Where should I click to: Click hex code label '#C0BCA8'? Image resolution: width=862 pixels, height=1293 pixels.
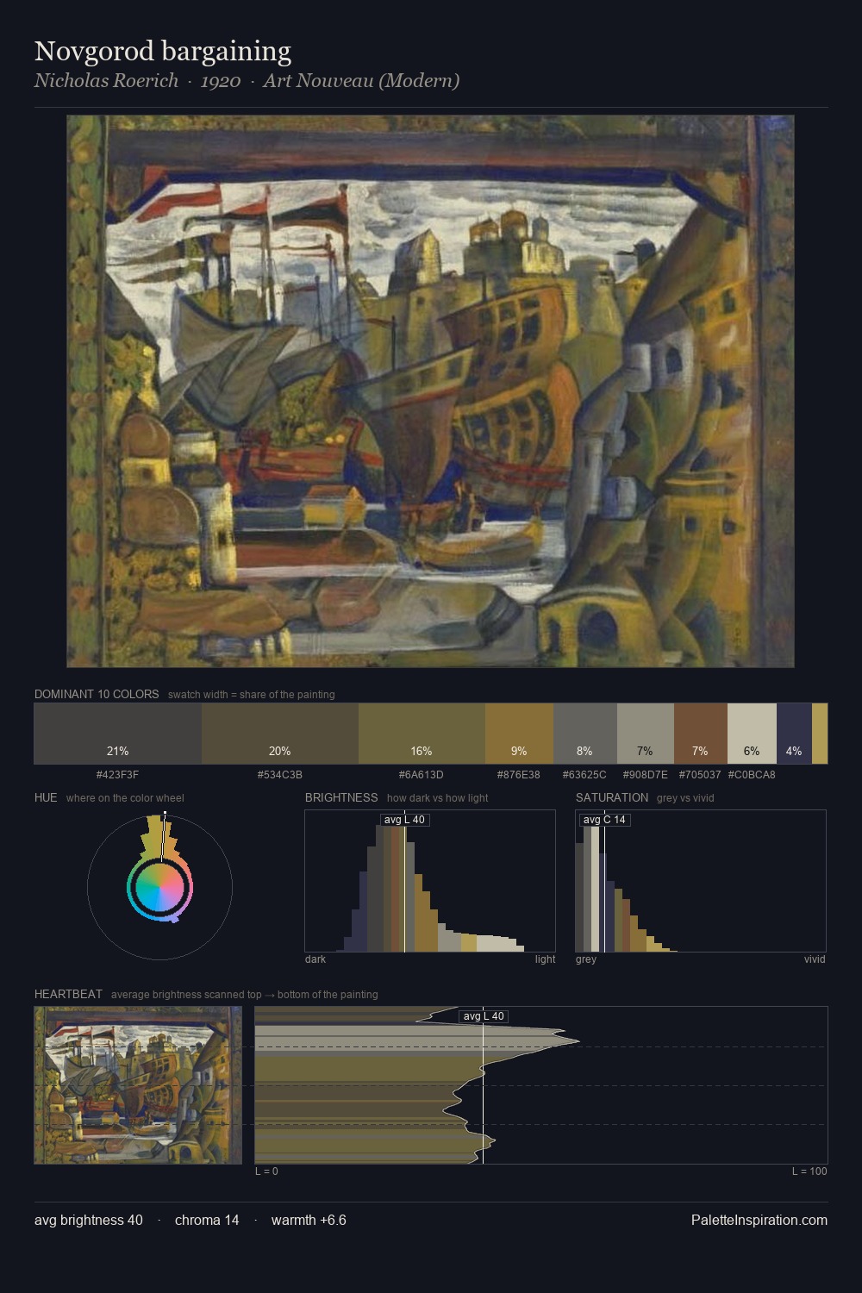click(752, 774)
